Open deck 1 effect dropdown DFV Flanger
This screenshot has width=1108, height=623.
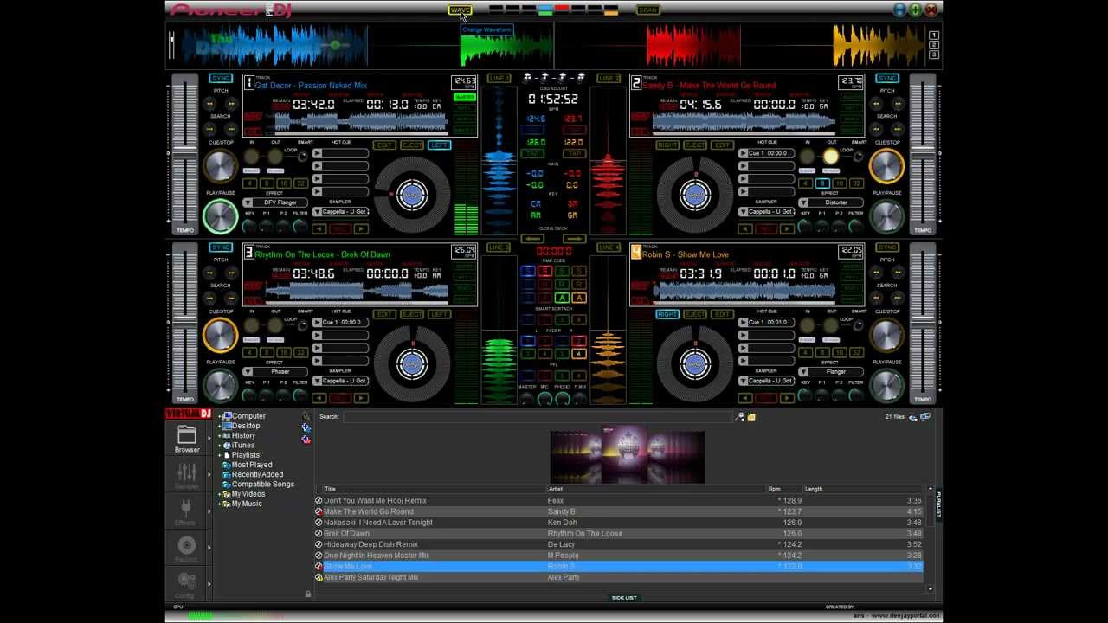tap(274, 202)
